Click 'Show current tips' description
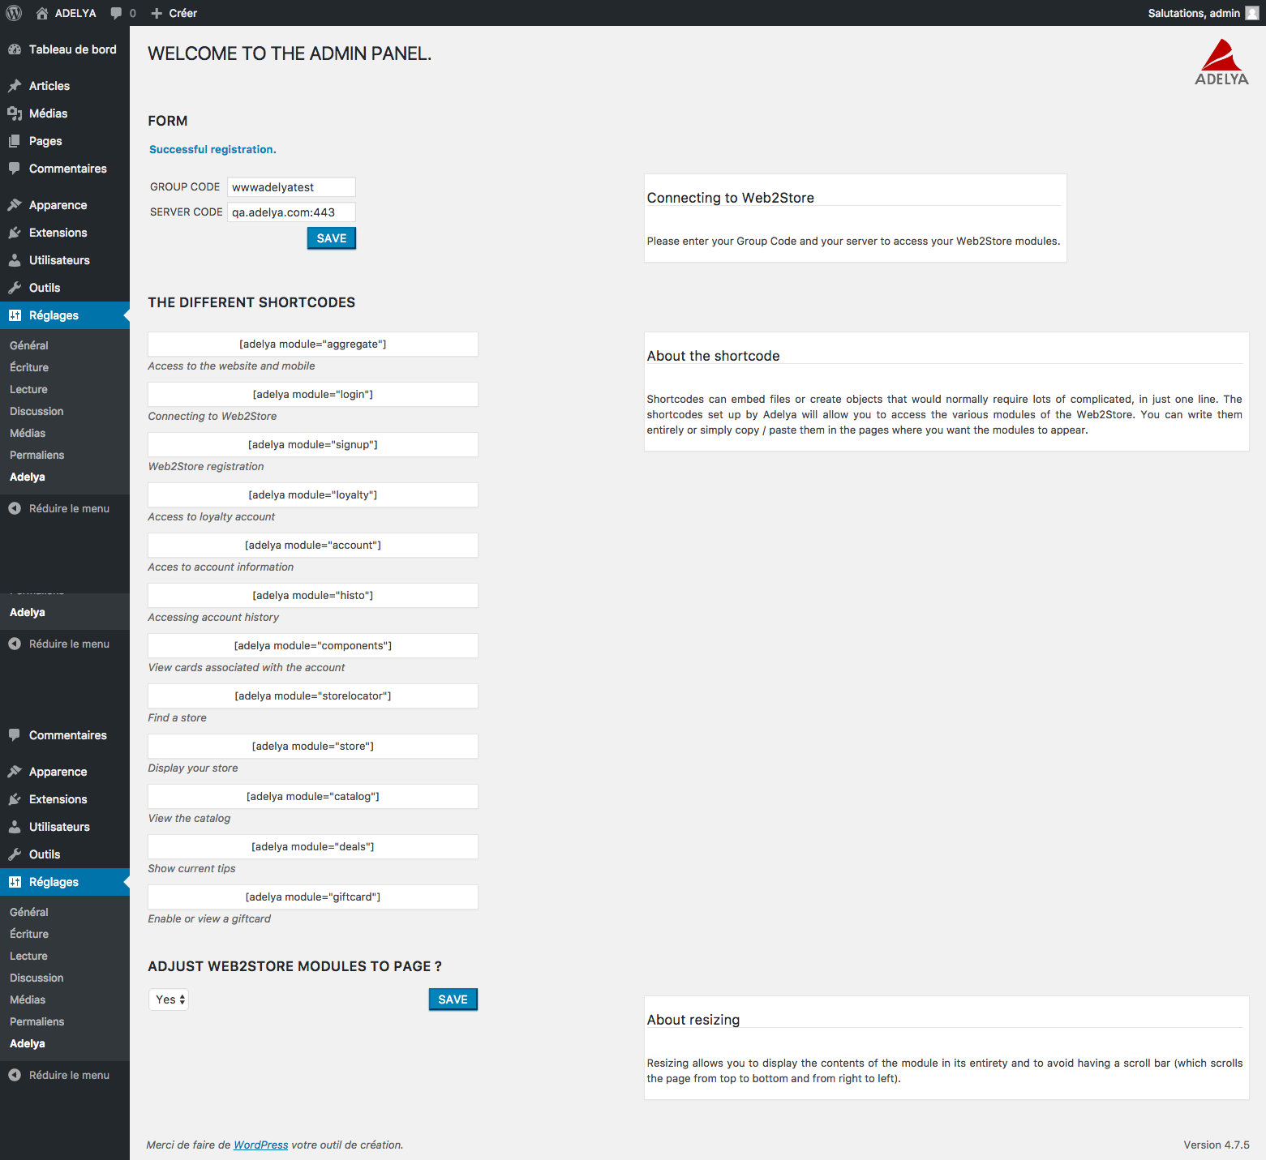This screenshot has height=1160, width=1266. (191, 868)
